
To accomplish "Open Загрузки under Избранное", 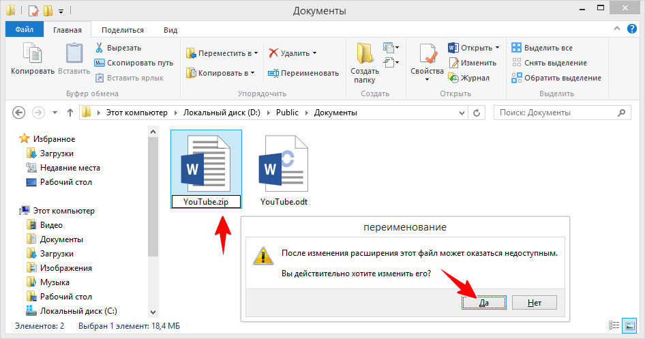I will pos(50,153).
